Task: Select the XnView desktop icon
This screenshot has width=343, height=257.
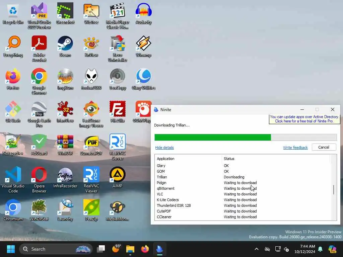Action: [x=91, y=47]
